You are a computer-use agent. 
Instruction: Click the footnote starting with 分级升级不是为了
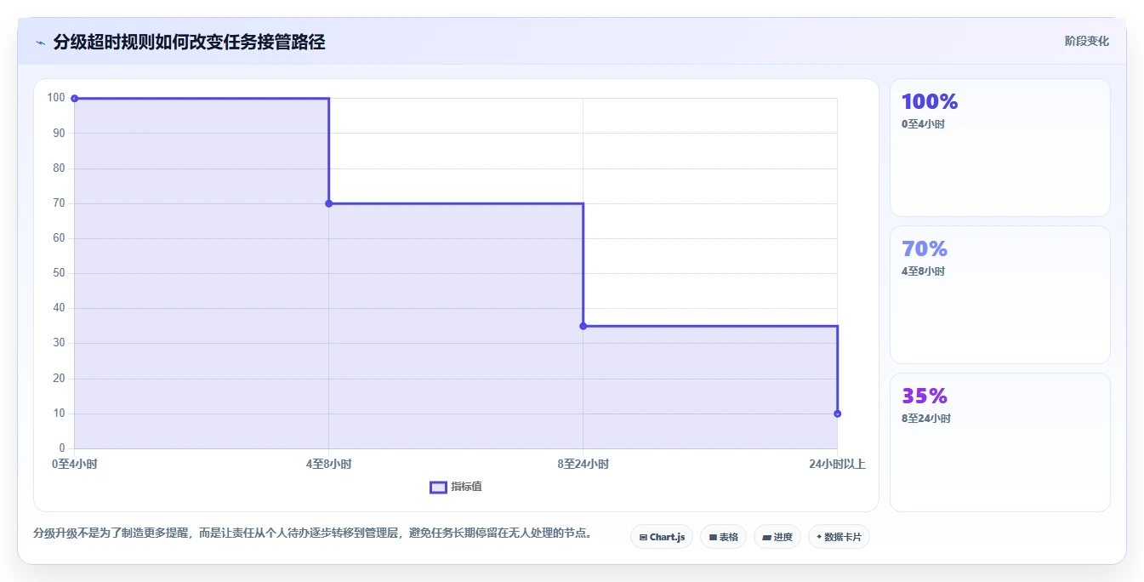(312, 533)
